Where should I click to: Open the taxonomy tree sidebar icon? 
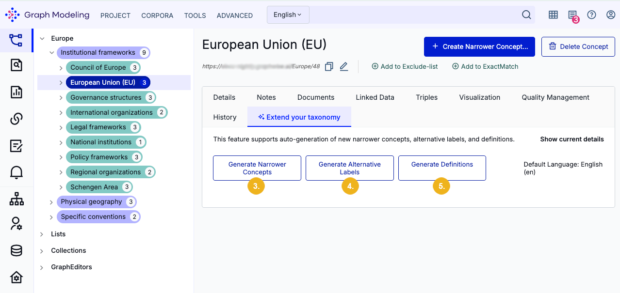16,40
